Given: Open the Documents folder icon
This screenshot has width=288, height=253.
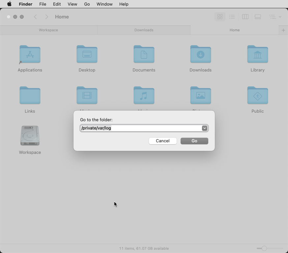Looking at the screenshot, I should tap(144, 54).
